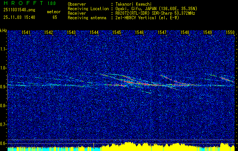
Task: Click the 1544 time marker
Action: tap(94, 32)
